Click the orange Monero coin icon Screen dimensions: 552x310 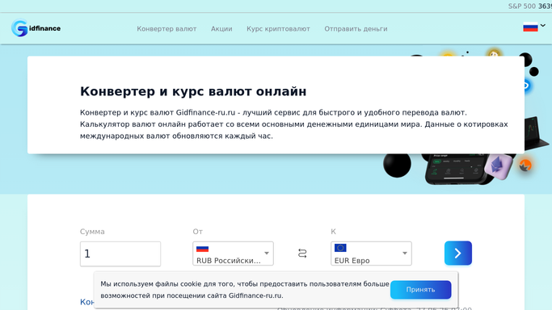click(525, 165)
